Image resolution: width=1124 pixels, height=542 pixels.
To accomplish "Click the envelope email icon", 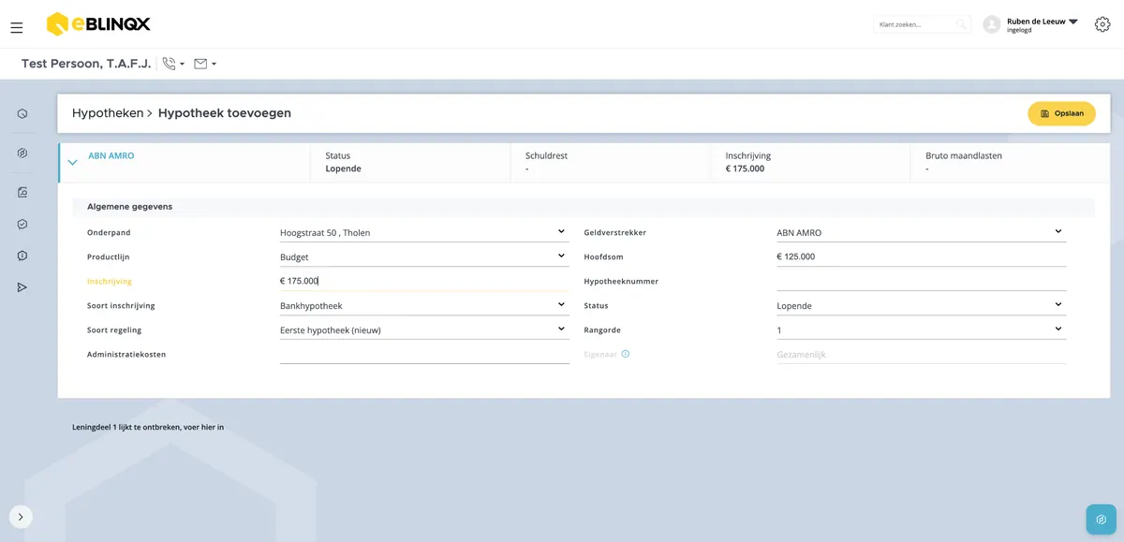I will (200, 64).
